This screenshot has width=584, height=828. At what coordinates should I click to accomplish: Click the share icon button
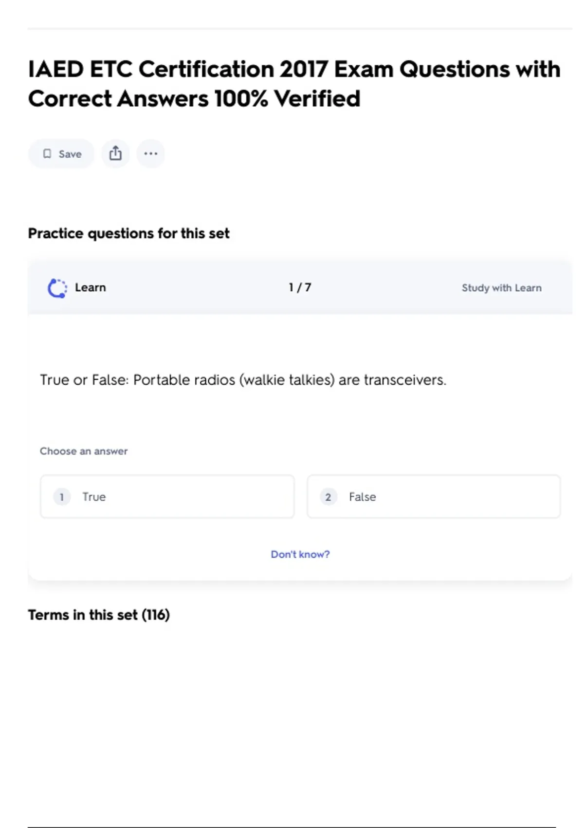click(115, 153)
